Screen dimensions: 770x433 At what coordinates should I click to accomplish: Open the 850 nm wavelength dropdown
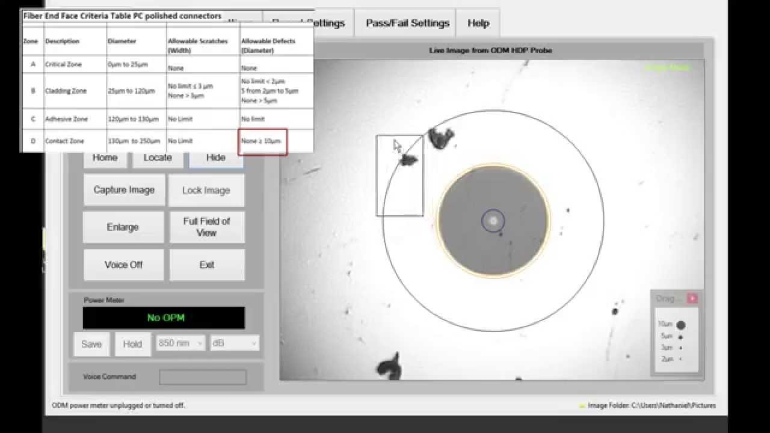click(180, 343)
